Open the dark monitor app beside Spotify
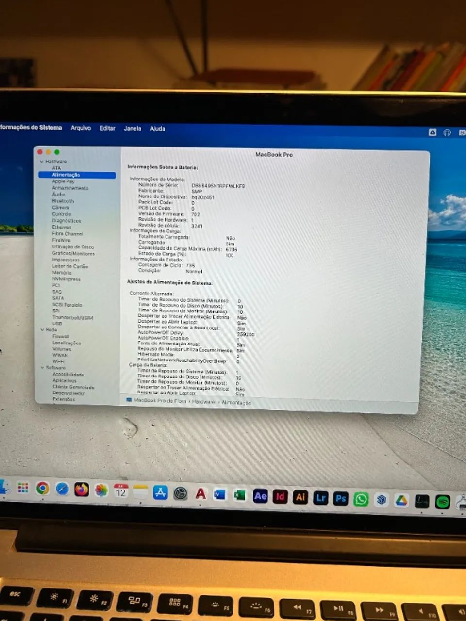 (422, 501)
